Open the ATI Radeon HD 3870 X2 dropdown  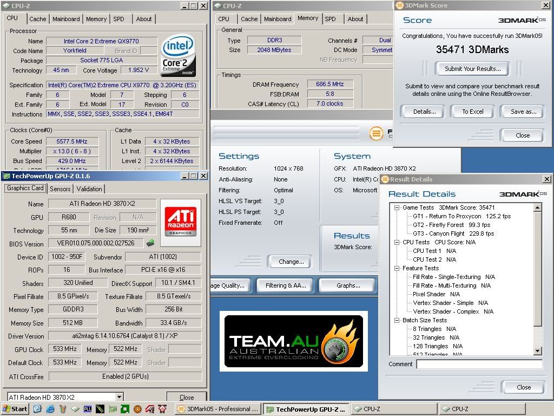(x=119, y=397)
